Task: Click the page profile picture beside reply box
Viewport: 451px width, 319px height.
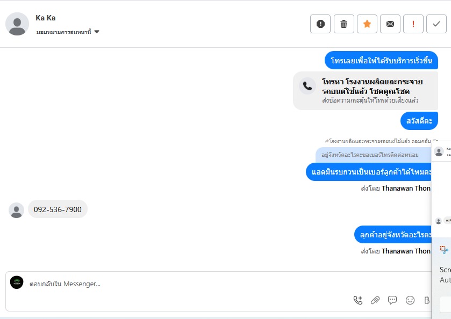Action: click(x=17, y=282)
